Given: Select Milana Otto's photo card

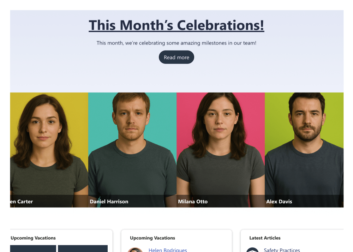Looking at the screenshot, I should click(x=221, y=150).
